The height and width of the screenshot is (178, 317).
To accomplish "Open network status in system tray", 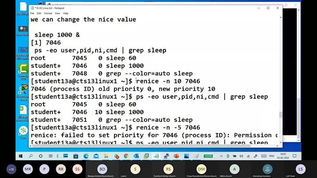I will tap(248, 156).
